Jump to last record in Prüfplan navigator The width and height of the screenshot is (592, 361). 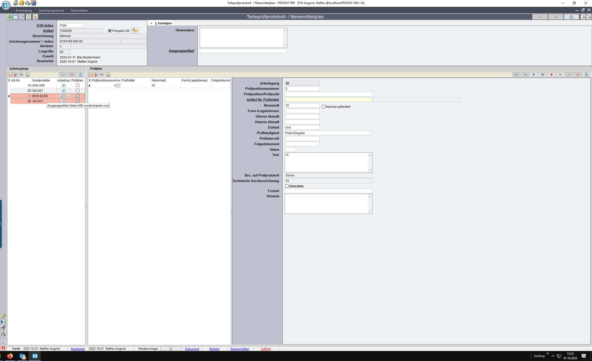[x=543, y=75]
